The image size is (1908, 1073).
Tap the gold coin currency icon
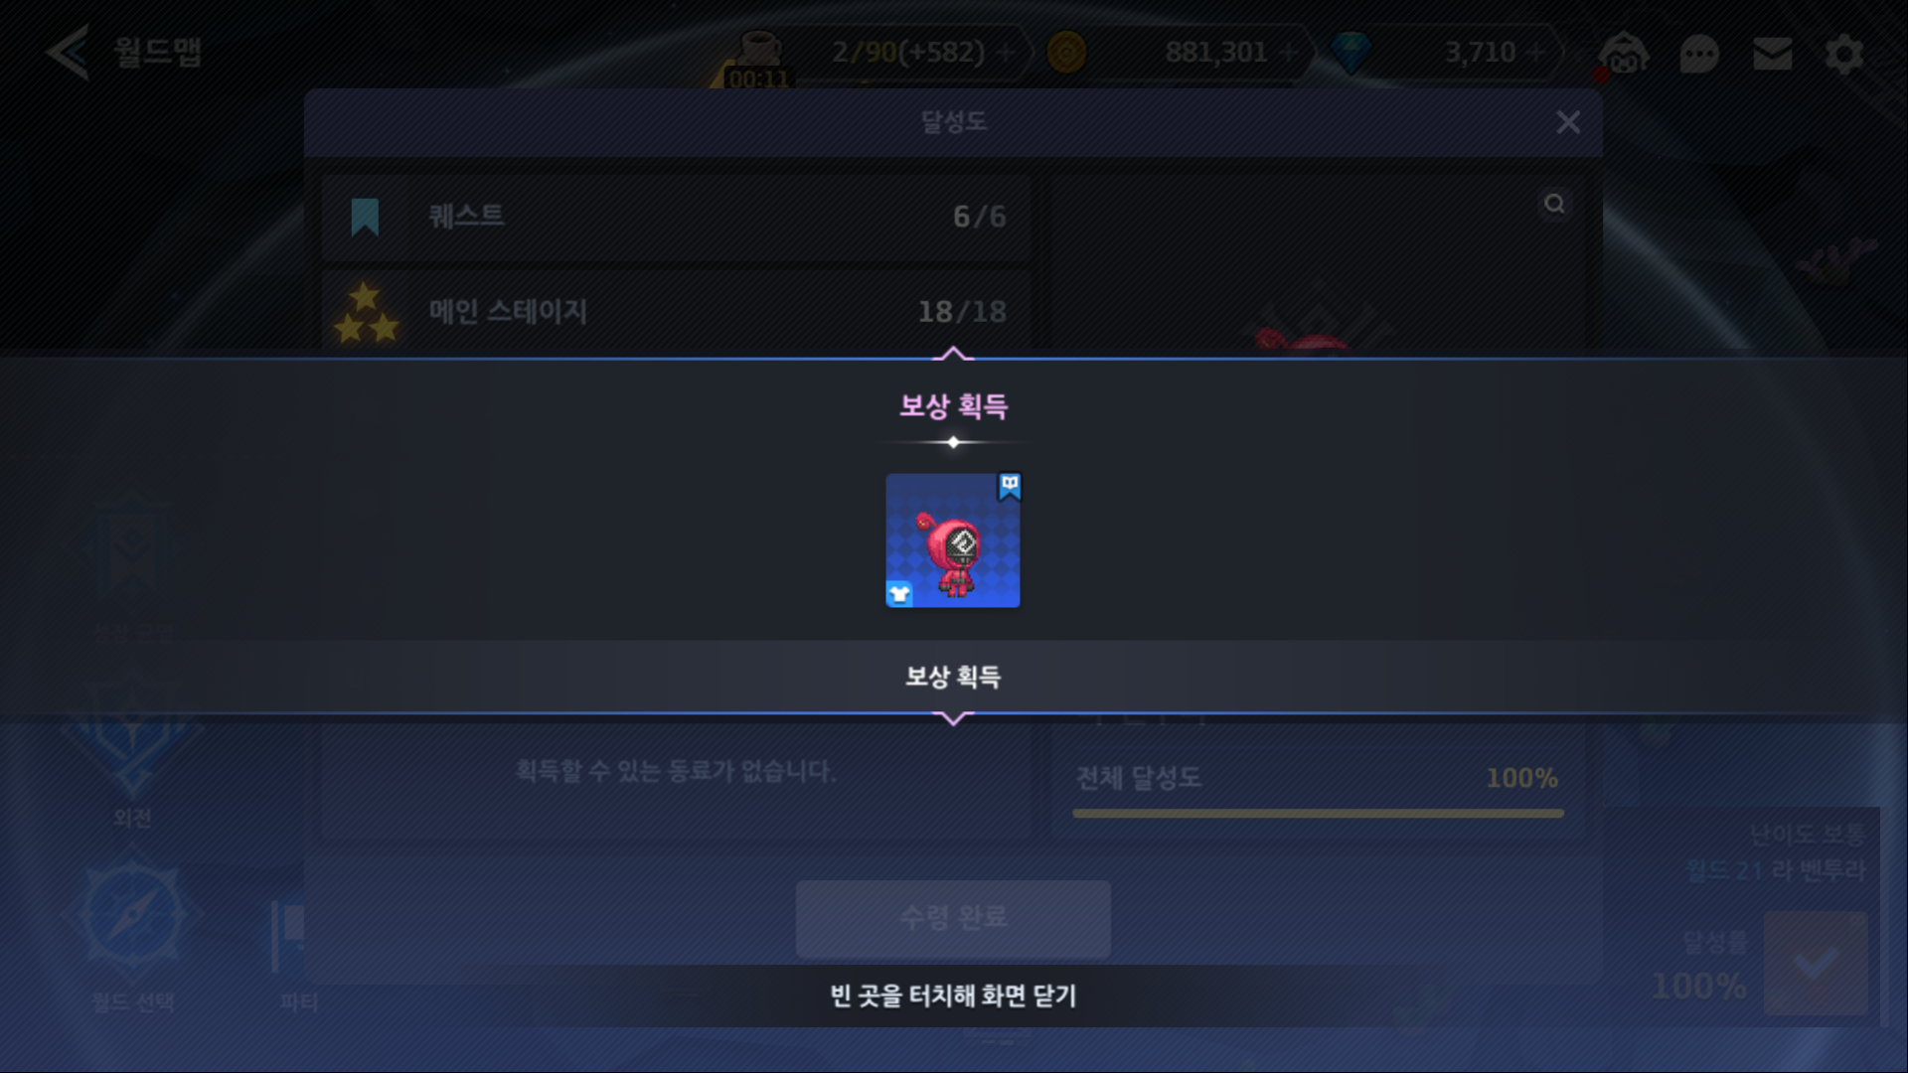point(1066,52)
